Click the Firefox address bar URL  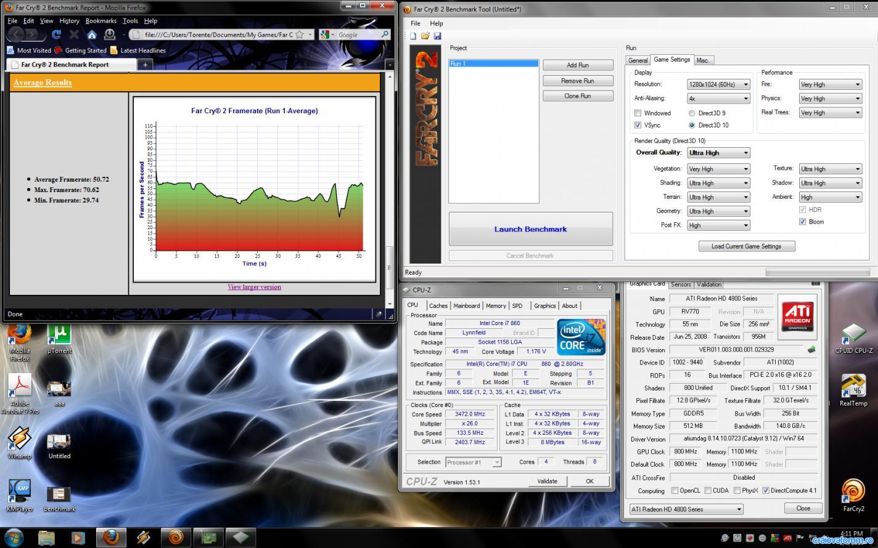click(219, 35)
